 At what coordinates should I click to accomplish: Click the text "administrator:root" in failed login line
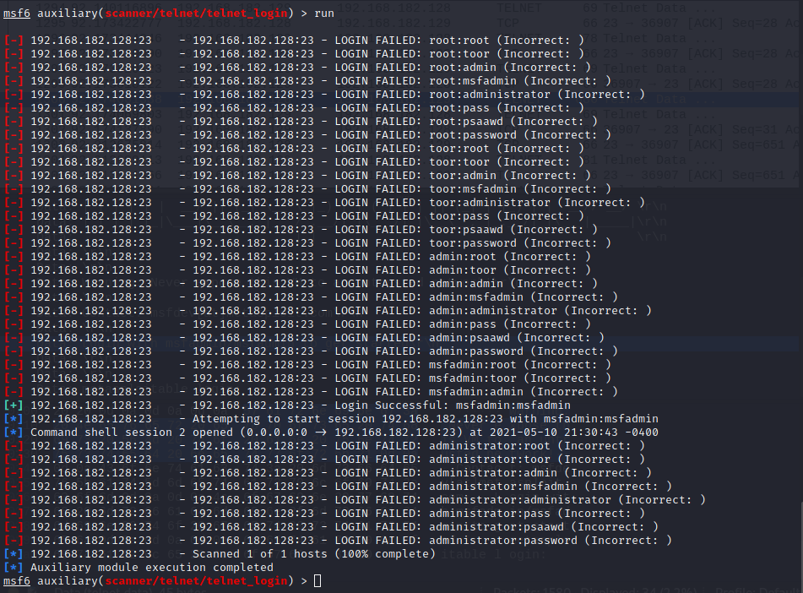(490, 446)
